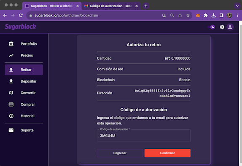Open Convertir in the sidebar

point(24,93)
